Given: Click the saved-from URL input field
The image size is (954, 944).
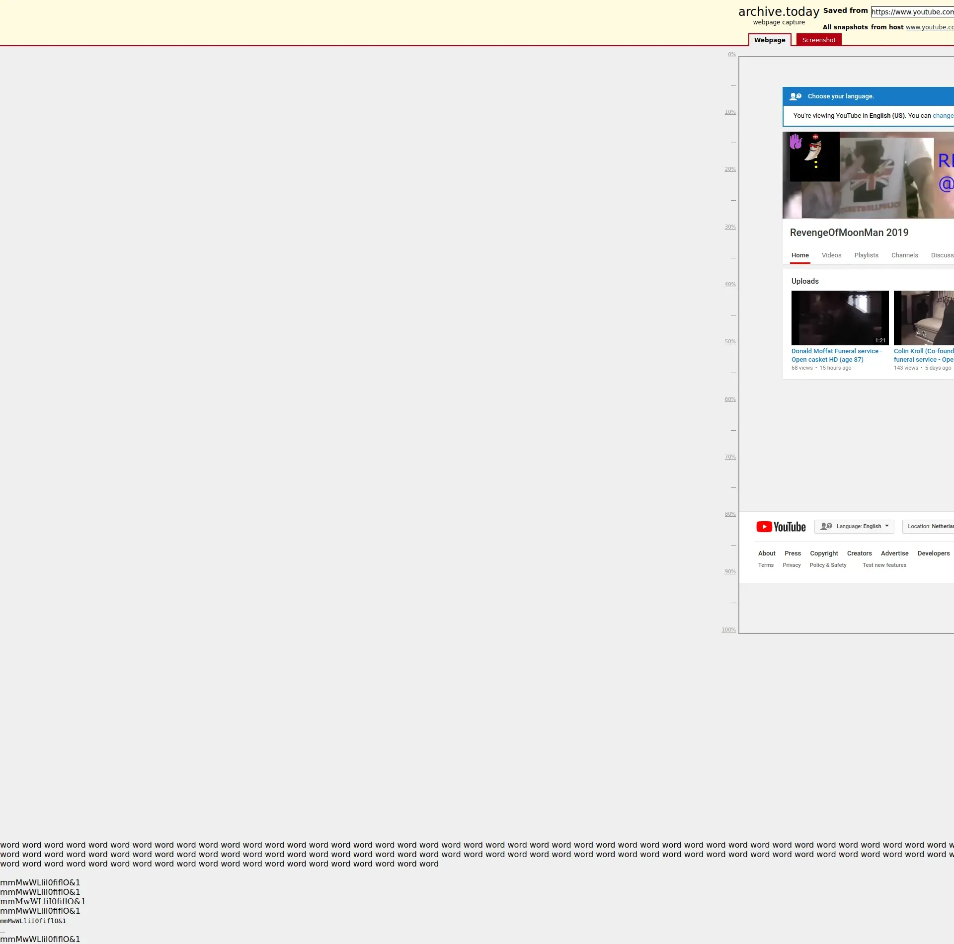Looking at the screenshot, I should click(912, 12).
